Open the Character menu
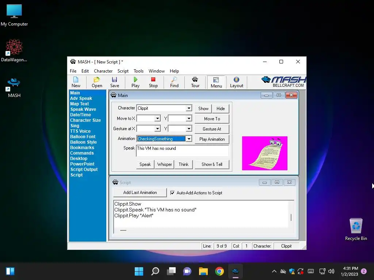The width and height of the screenshot is (374, 280). [103, 71]
